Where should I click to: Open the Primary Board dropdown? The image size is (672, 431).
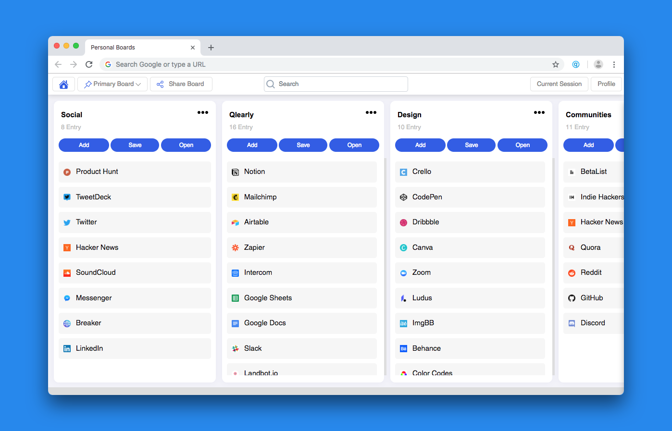pos(112,84)
